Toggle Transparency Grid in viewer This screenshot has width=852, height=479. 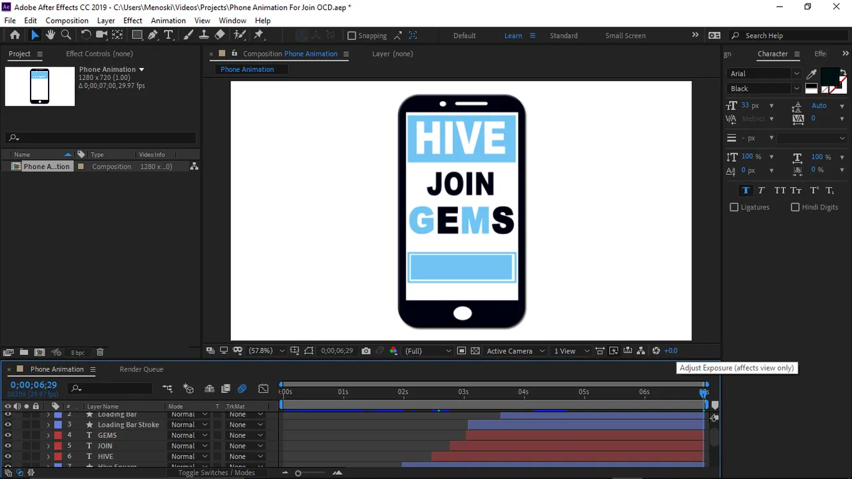coord(475,351)
